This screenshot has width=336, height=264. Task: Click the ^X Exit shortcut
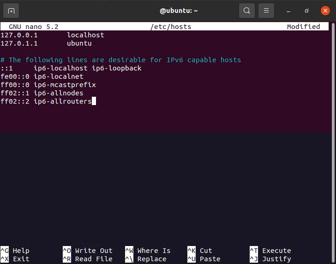point(15,259)
